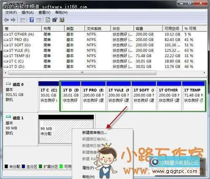
Task: Open the 操作(A) menu
Action: click(27, 13)
